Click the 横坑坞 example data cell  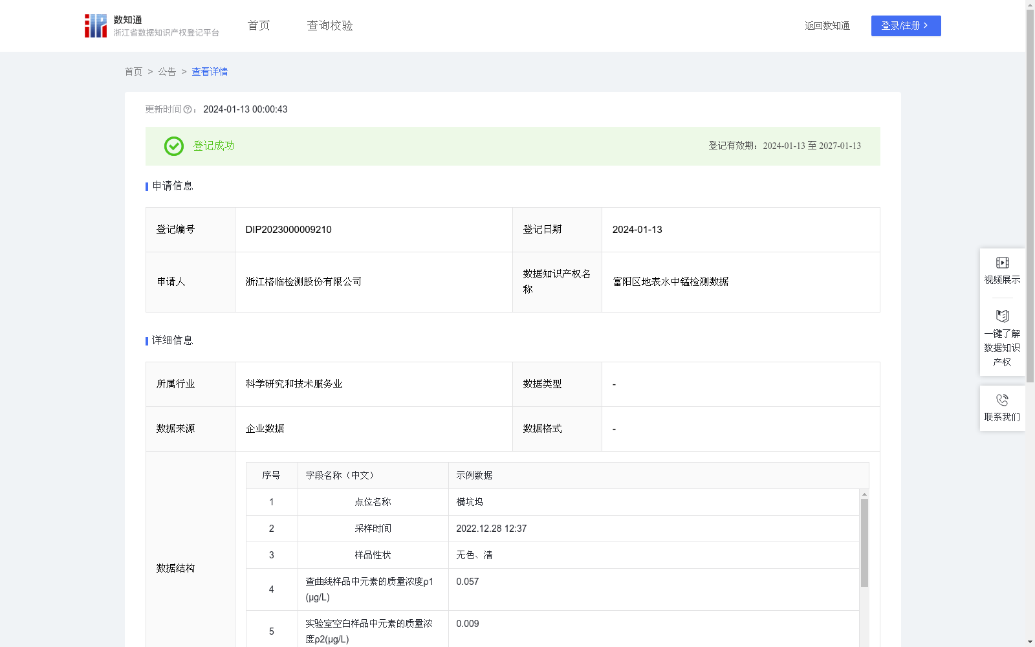coord(469,501)
